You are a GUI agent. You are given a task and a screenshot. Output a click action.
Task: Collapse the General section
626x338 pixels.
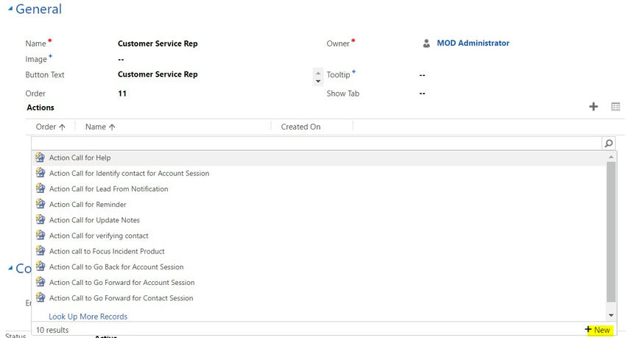pos(10,9)
